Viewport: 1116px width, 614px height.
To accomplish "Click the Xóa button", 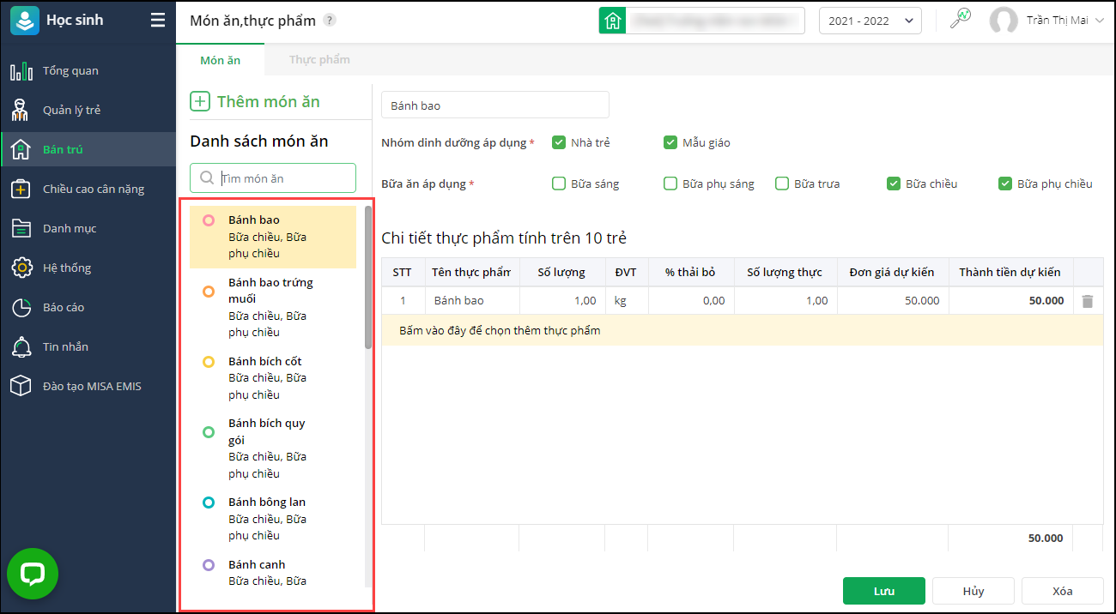I will pyautogui.click(x=1062, y=591).
